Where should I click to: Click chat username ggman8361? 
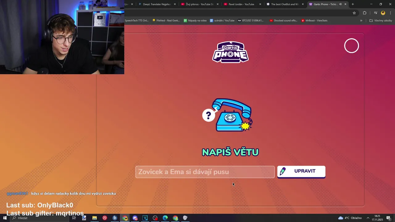click(17, 194)
